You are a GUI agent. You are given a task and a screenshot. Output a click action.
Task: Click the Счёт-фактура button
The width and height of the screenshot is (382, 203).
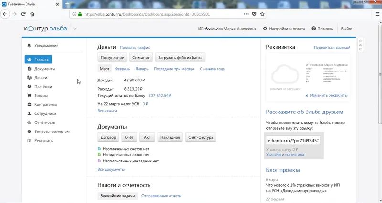point(201,137)
